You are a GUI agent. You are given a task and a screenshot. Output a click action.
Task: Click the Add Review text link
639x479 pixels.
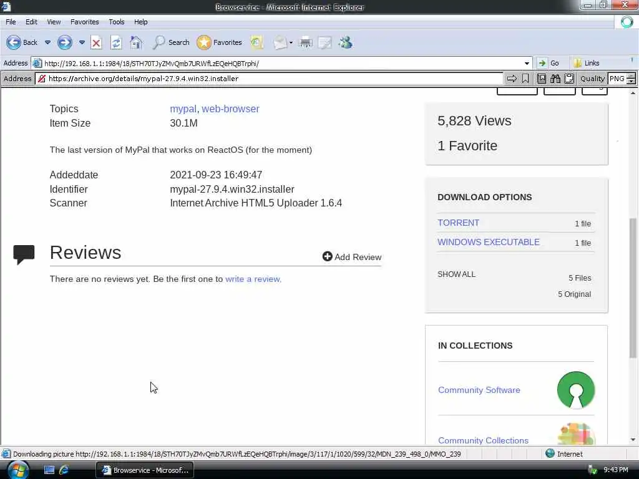[x=358, y=257]
